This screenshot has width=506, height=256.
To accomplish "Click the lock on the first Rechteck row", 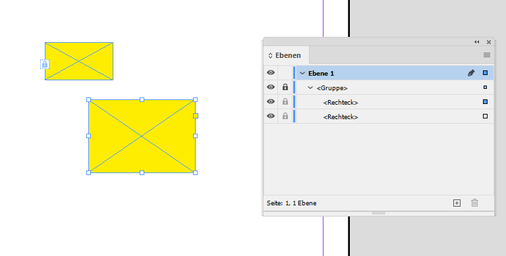I will [285, 101].
